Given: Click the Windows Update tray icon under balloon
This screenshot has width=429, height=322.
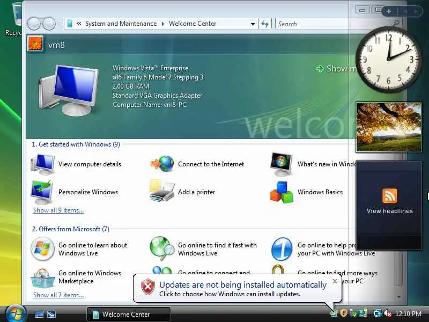Looking at the screenshot, I should coord(334,313).
